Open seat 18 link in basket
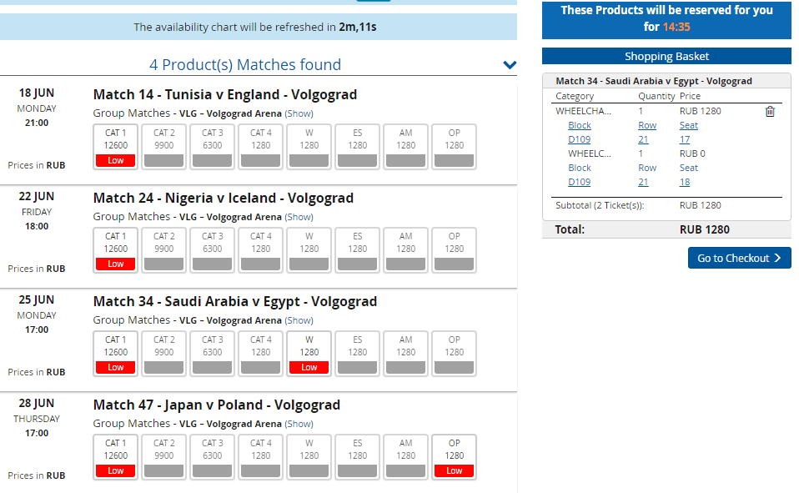This screenshot has height=493, width=799. pyautogui.click(x=685, y=182)
